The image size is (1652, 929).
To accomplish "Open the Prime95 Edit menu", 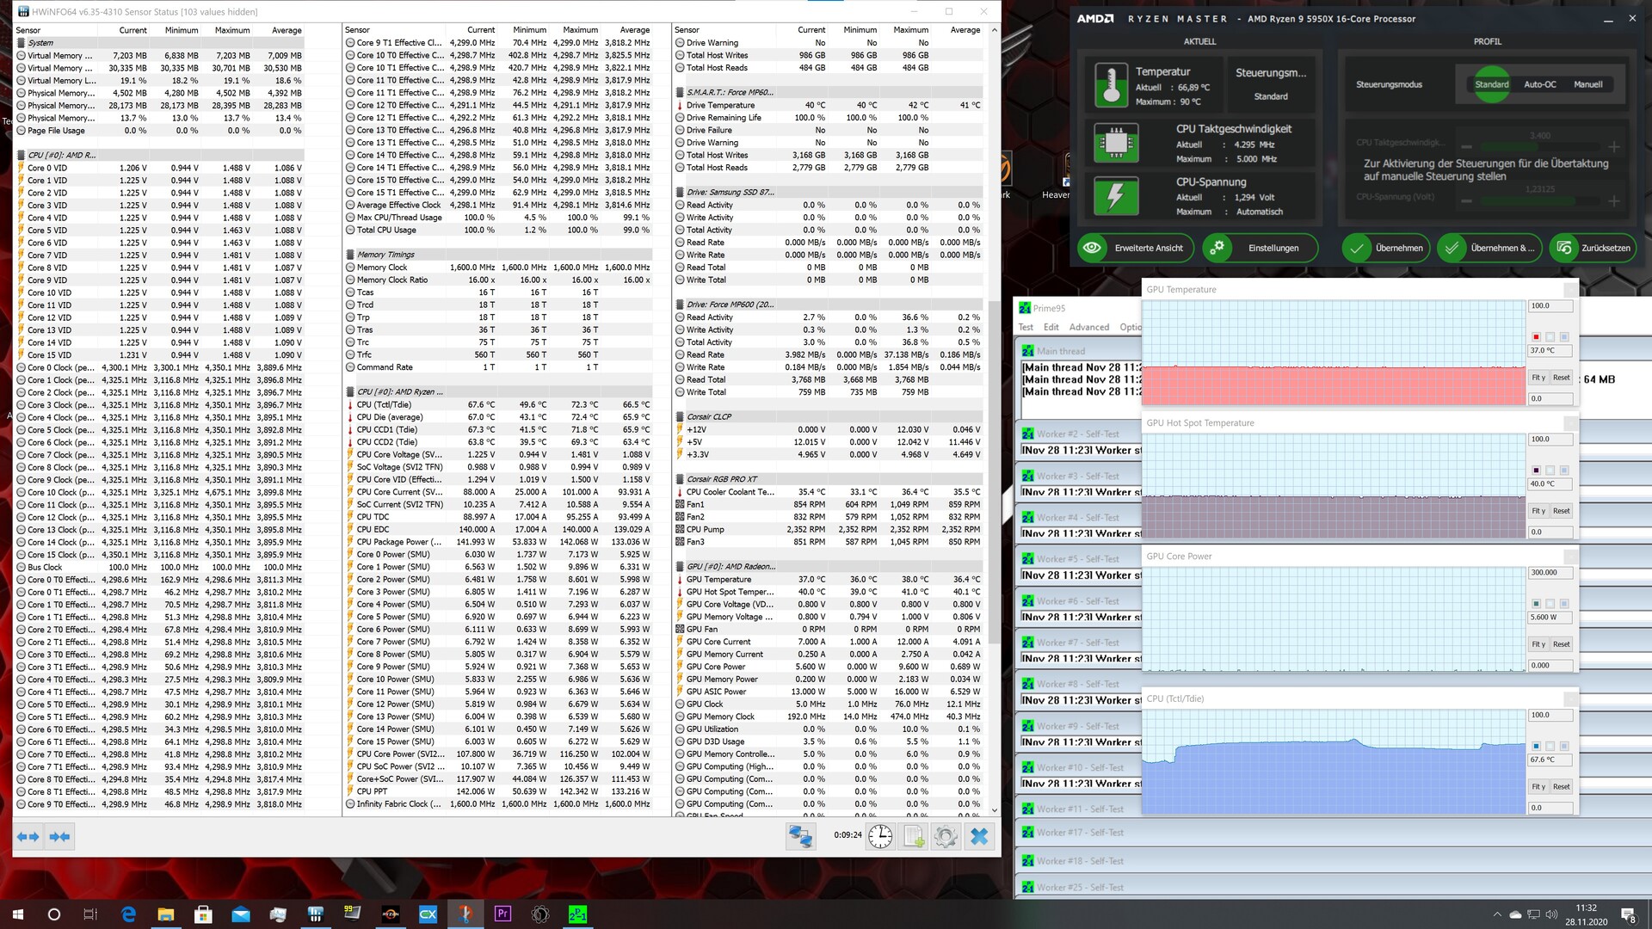I will pyautogui.click(x=1051, y=328).
